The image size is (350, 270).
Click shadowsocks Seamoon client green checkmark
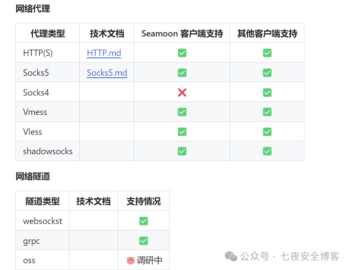182,151
